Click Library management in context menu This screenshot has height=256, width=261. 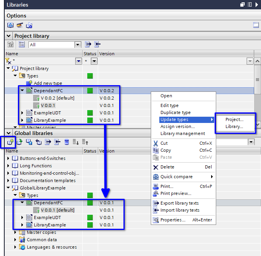click(182, 133)
